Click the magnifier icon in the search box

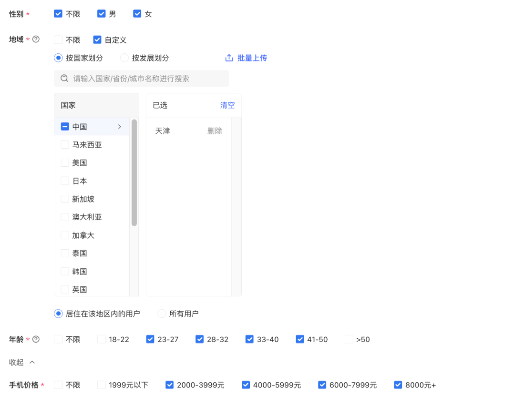tap(64, 78)
